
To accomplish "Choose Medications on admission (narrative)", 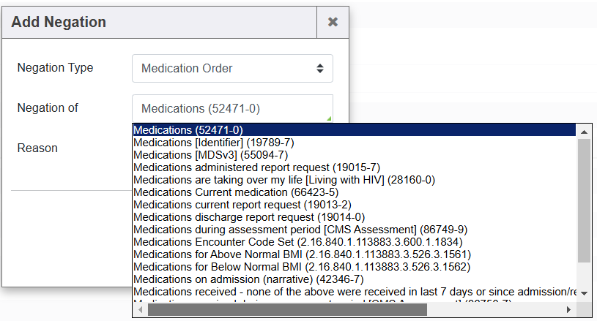I will pyautogui.click(x=248, y=279).
